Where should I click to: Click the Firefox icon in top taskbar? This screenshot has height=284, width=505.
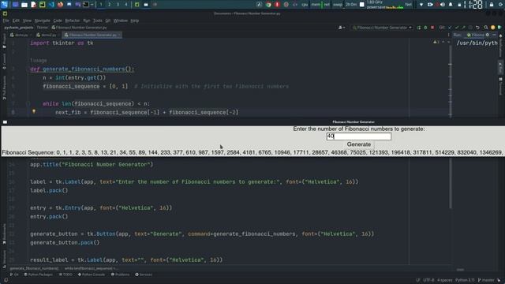(60, 5)
